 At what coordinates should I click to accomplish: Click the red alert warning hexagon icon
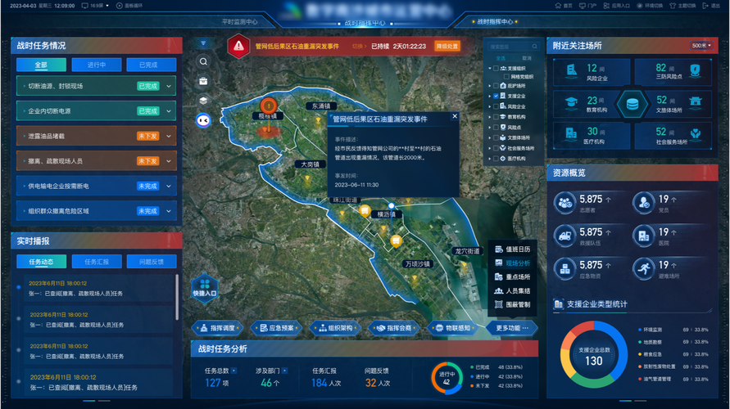(x=238, y=47)
